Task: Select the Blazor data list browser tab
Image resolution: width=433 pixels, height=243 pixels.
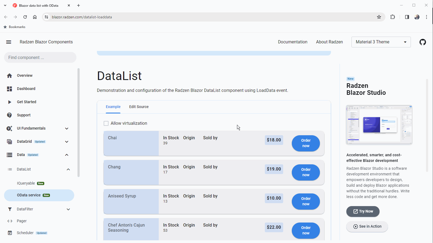Action: pos(42,5)
